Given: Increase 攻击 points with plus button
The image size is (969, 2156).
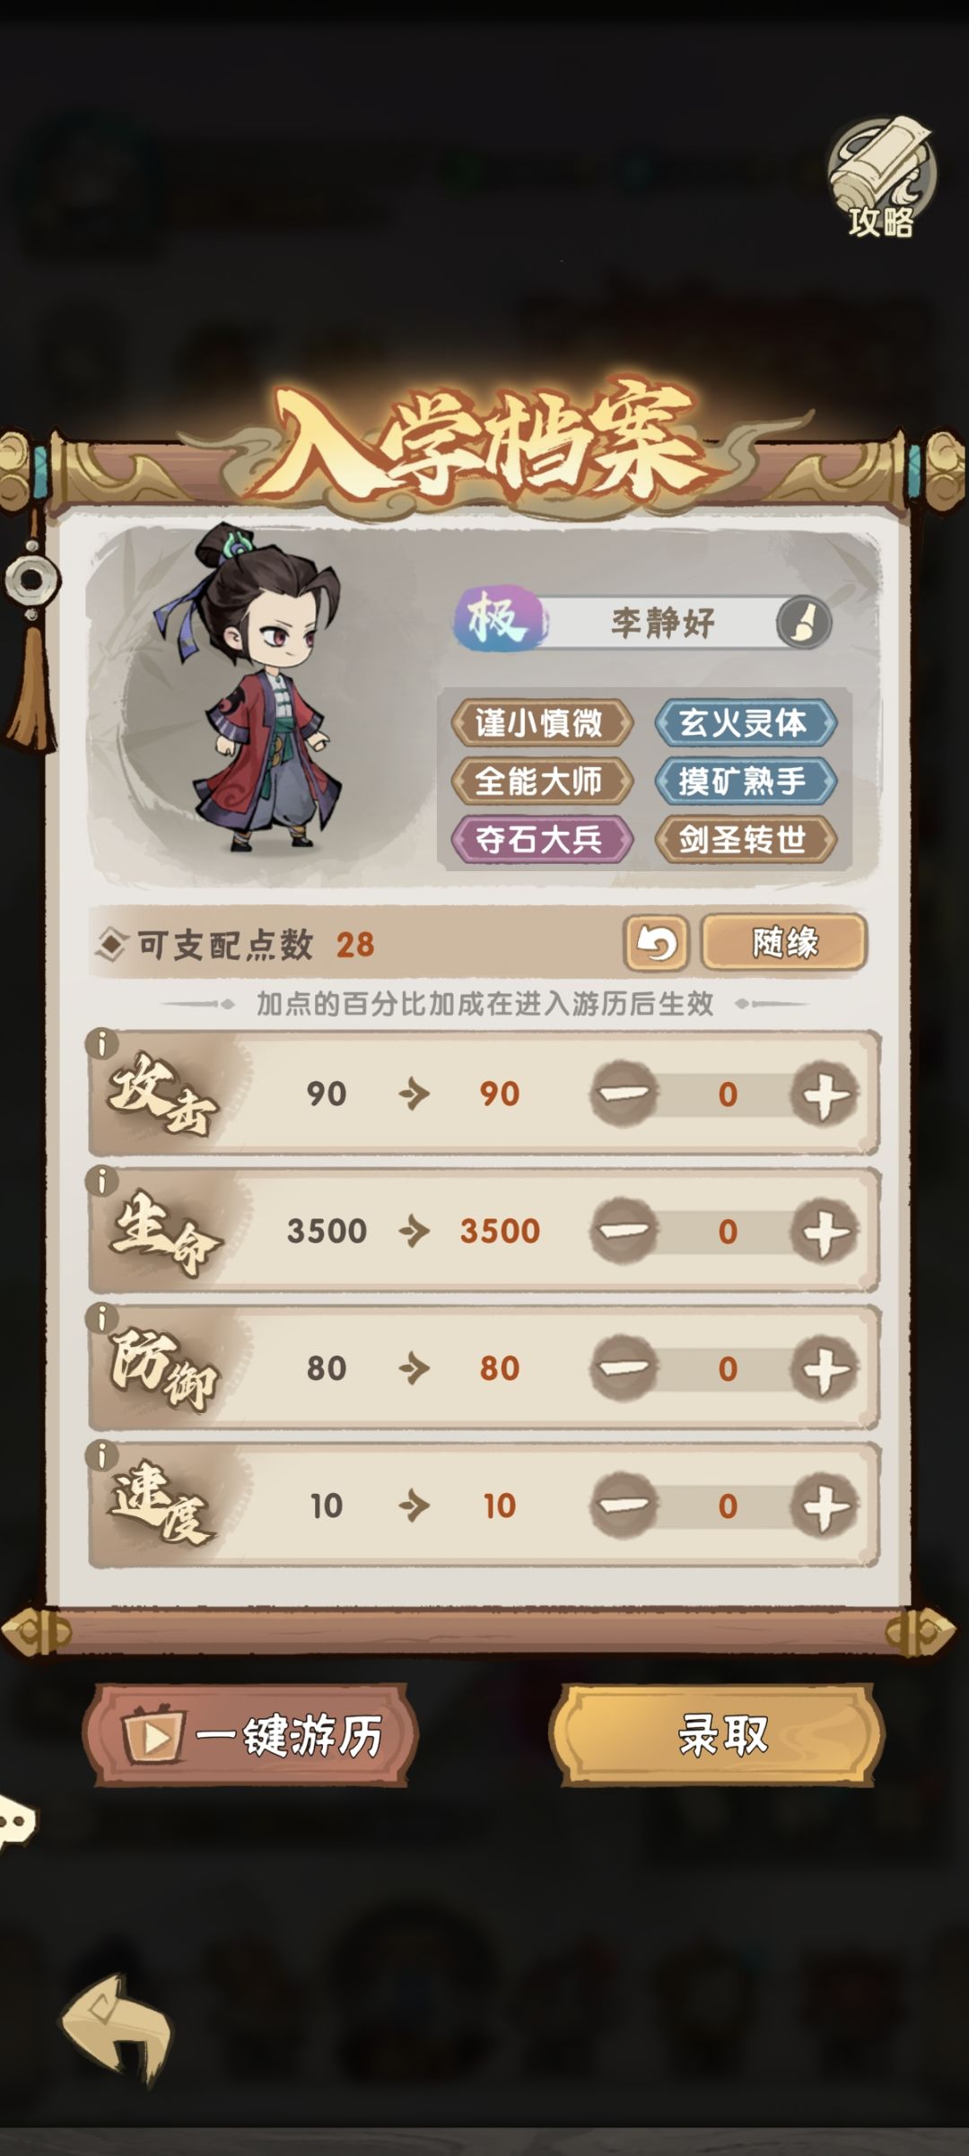Looking at the screenshot, I should pyautogui.click(x=824, y=1094).
